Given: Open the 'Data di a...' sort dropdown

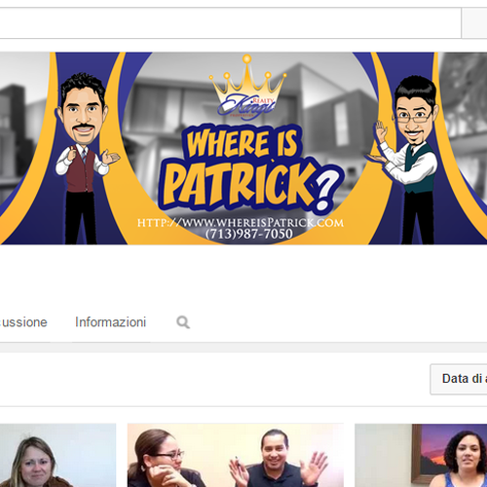Looking at the screenshot, I should [x=459, y=379].
